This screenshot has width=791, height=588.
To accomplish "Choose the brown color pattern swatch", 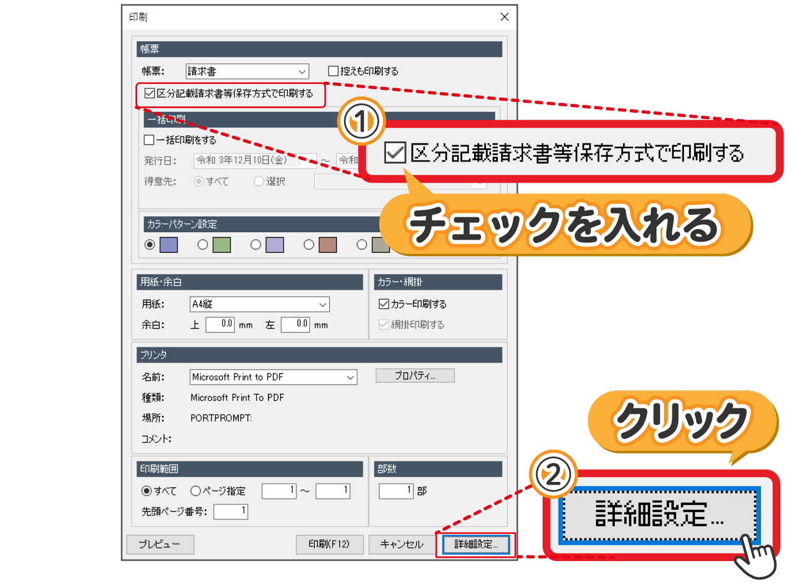I will [327, 245].
